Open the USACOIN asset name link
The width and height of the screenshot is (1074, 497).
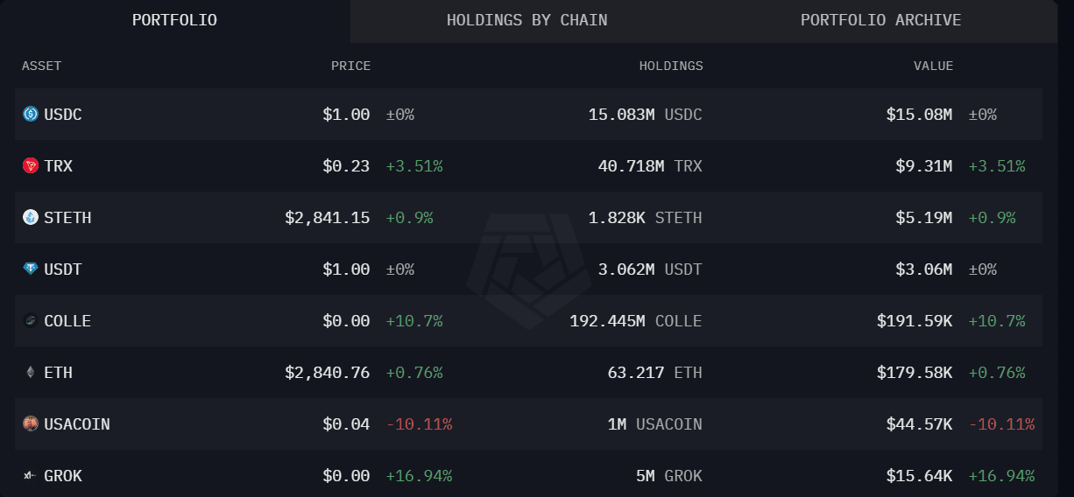(x=77, y=423)
